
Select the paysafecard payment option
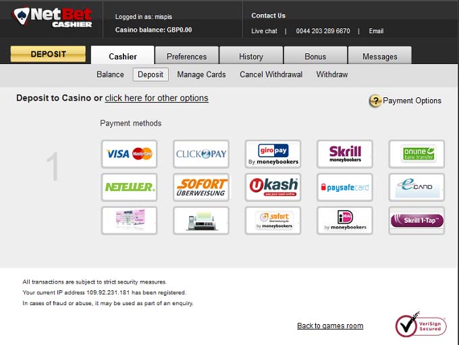(x=344, y=187)
